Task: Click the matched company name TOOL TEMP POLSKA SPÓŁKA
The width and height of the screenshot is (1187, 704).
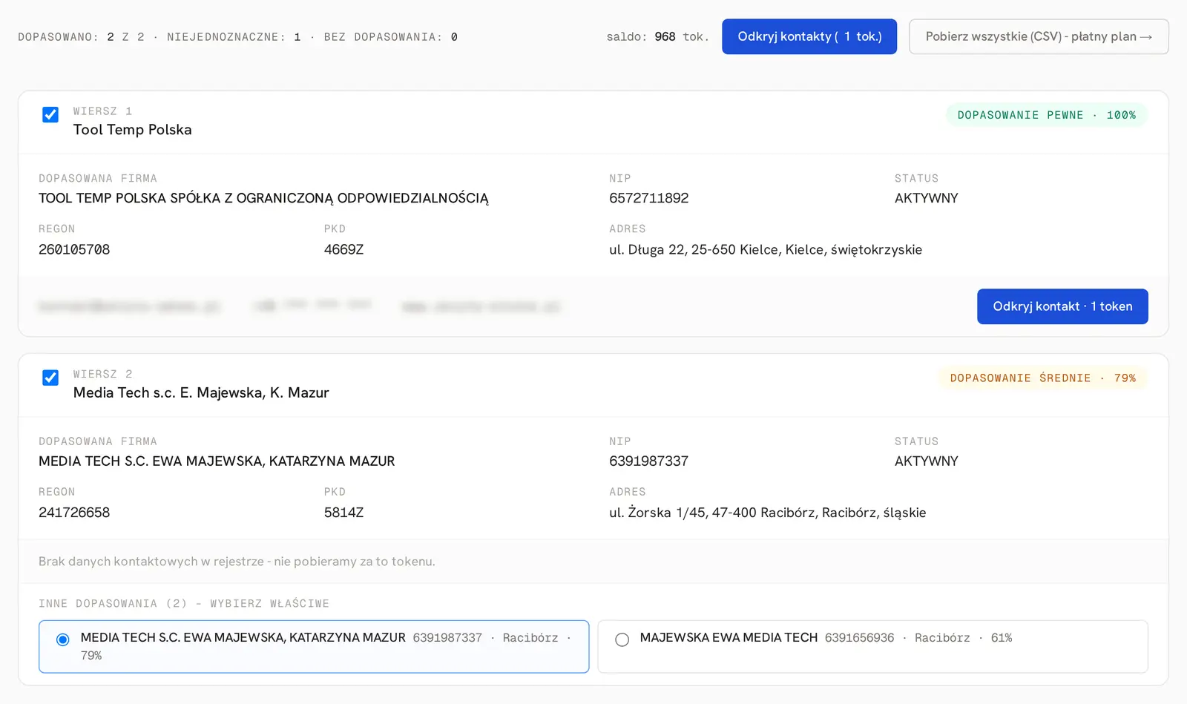Action: [x=263, y=198]
